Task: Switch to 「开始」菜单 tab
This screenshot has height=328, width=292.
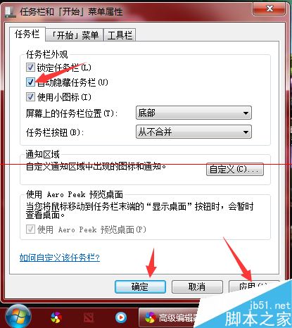Action: coord(75,35)
